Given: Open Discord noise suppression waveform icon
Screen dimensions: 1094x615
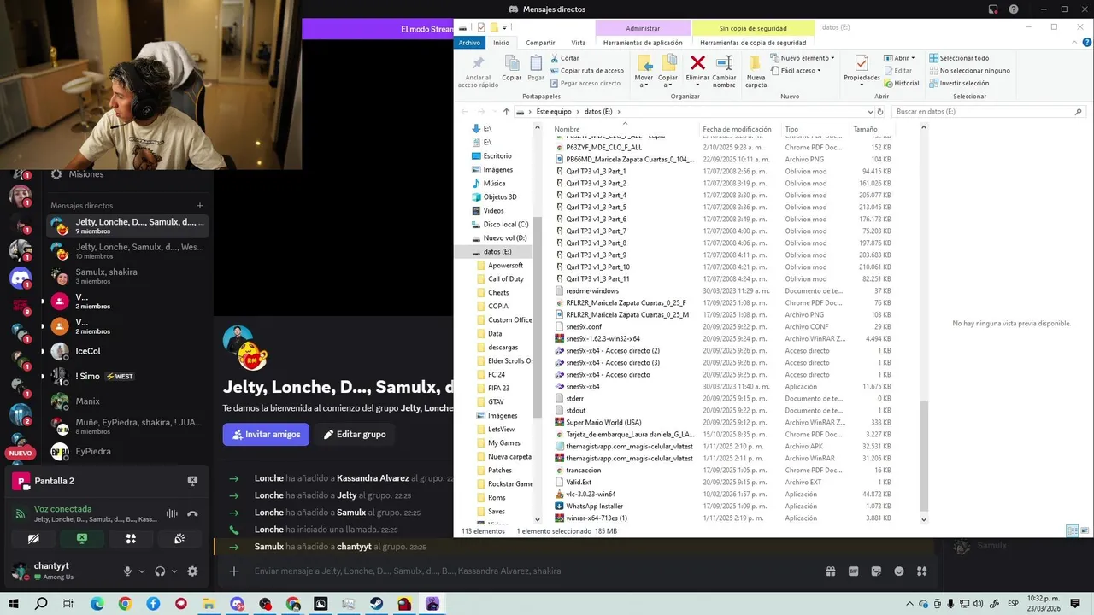Looking at the screenshot, I should click(172, 513).
